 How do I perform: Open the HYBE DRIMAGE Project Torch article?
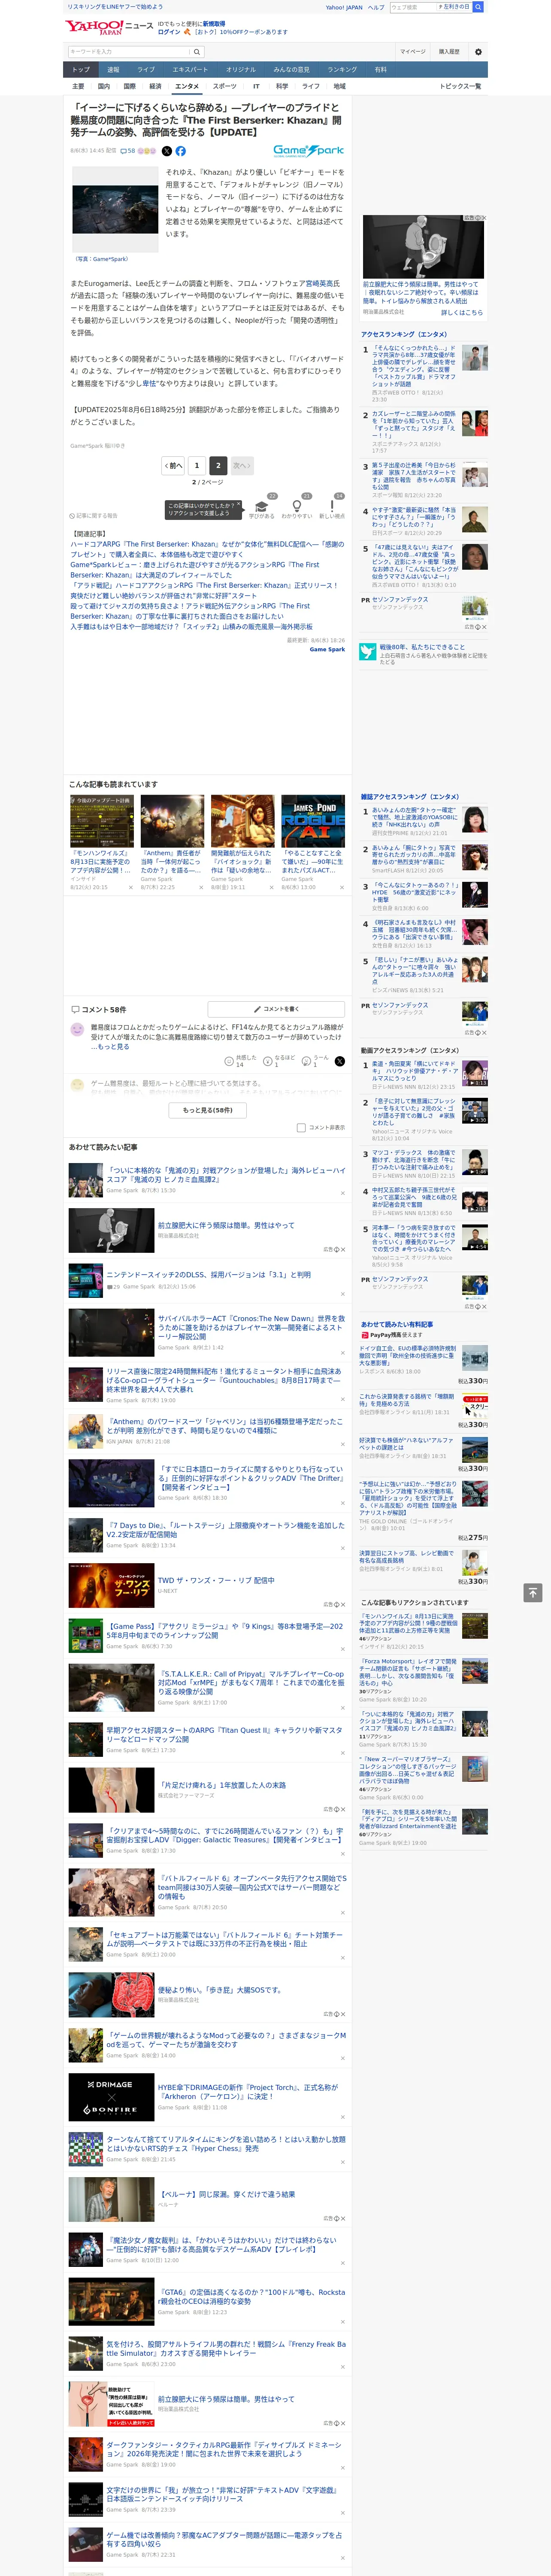(249, 2092)
